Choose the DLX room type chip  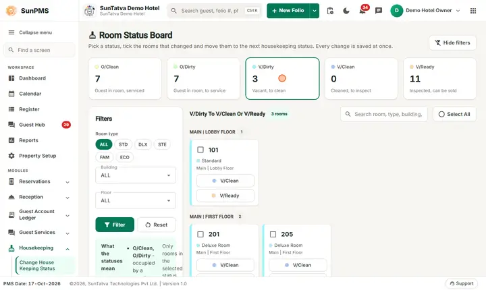point(143,144)
